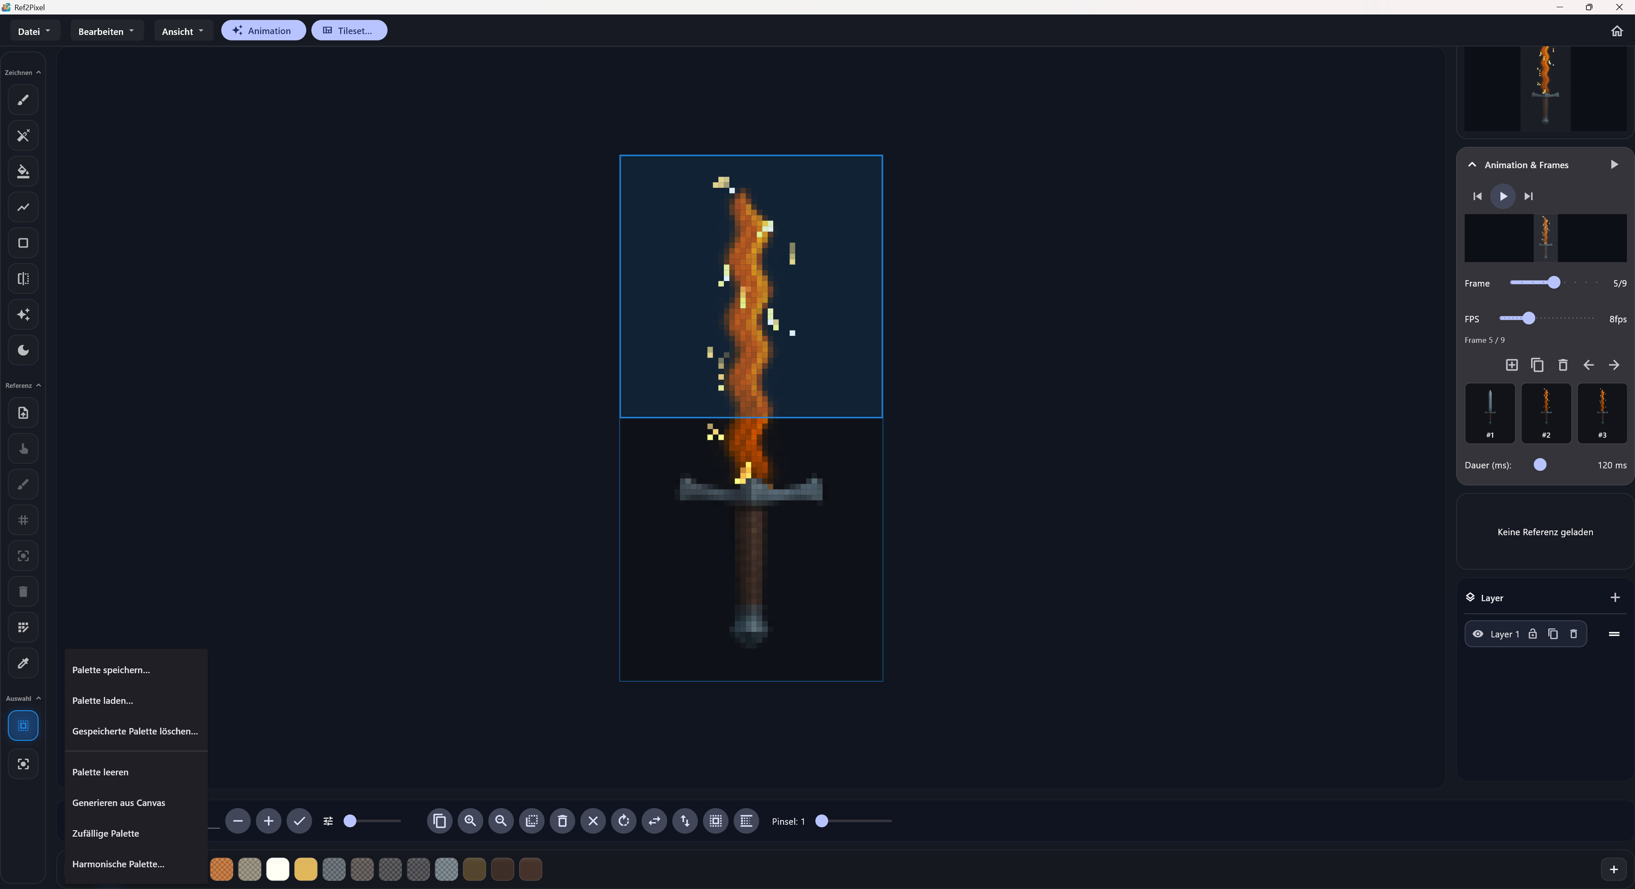
Task: Pick a color with the eyedropper tool
Action: coord(23,663)
